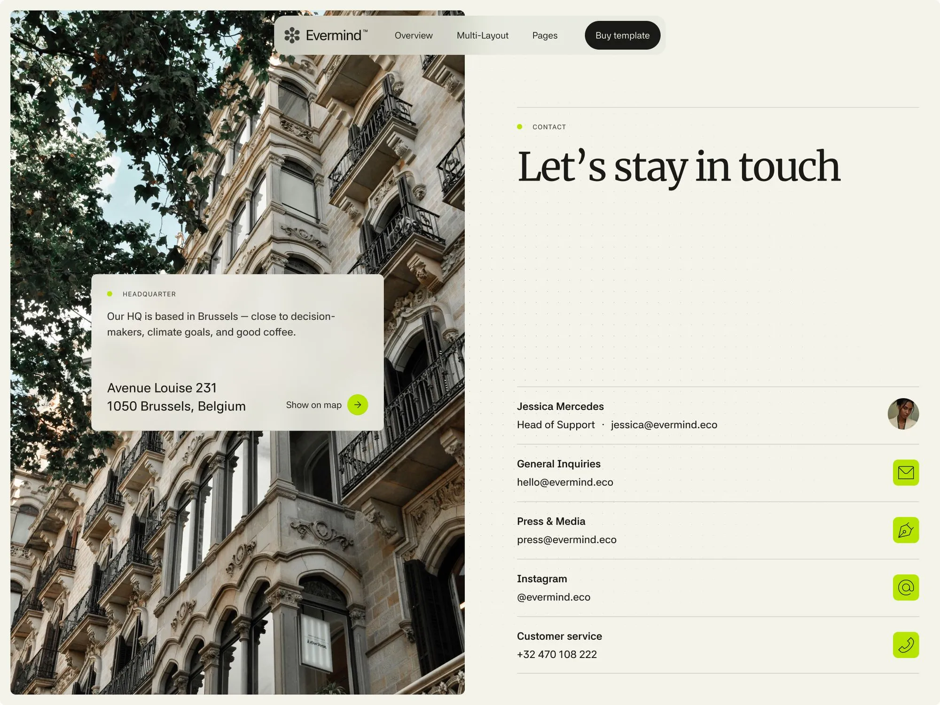Click the hello@evermind.eco email address
This screenshot has width=940, height=705.
[565, 482]
